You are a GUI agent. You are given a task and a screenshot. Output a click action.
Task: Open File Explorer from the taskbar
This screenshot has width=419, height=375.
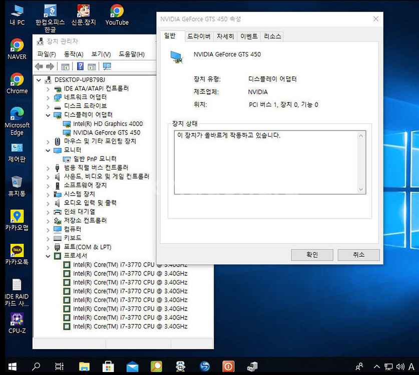point(84,366)
